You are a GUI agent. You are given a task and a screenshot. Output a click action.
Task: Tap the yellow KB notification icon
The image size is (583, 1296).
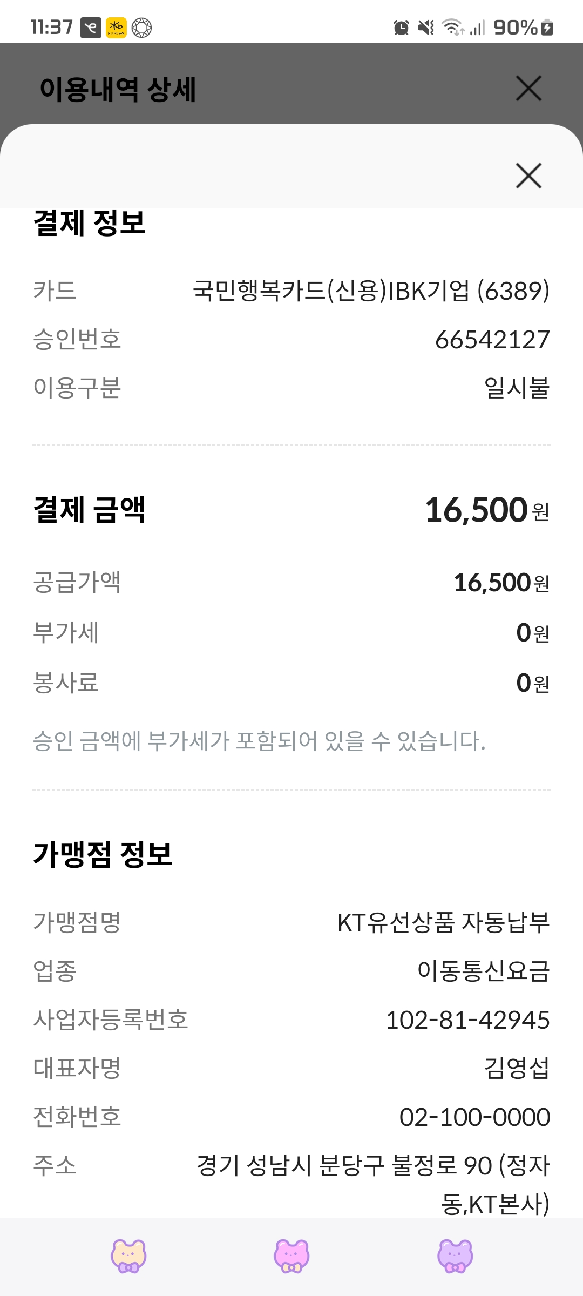pos(116,28)
